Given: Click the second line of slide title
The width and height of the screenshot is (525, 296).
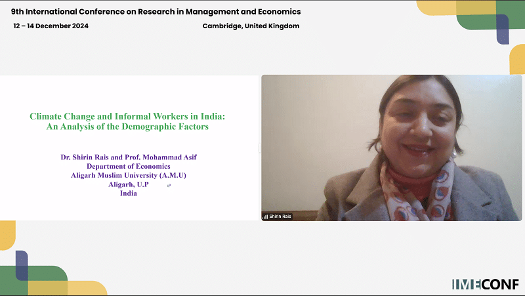Looking at the screenshot, I should [127, 126].
